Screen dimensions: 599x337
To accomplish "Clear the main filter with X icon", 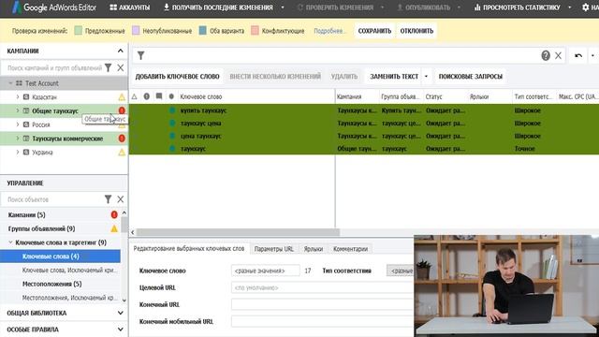I will tap(558, 56).
